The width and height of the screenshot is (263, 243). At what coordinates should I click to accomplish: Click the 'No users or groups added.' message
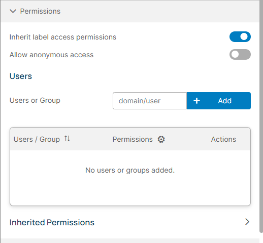pyautogui.click(x=130, y=170)
